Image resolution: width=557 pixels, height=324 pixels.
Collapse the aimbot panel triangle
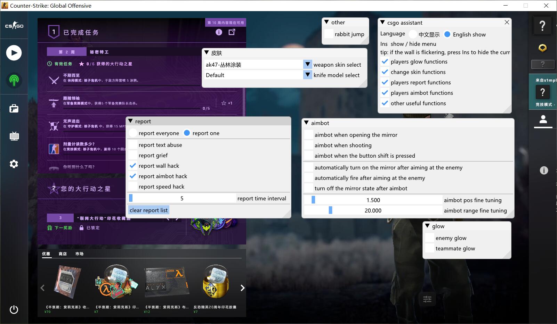click(306, 123)
